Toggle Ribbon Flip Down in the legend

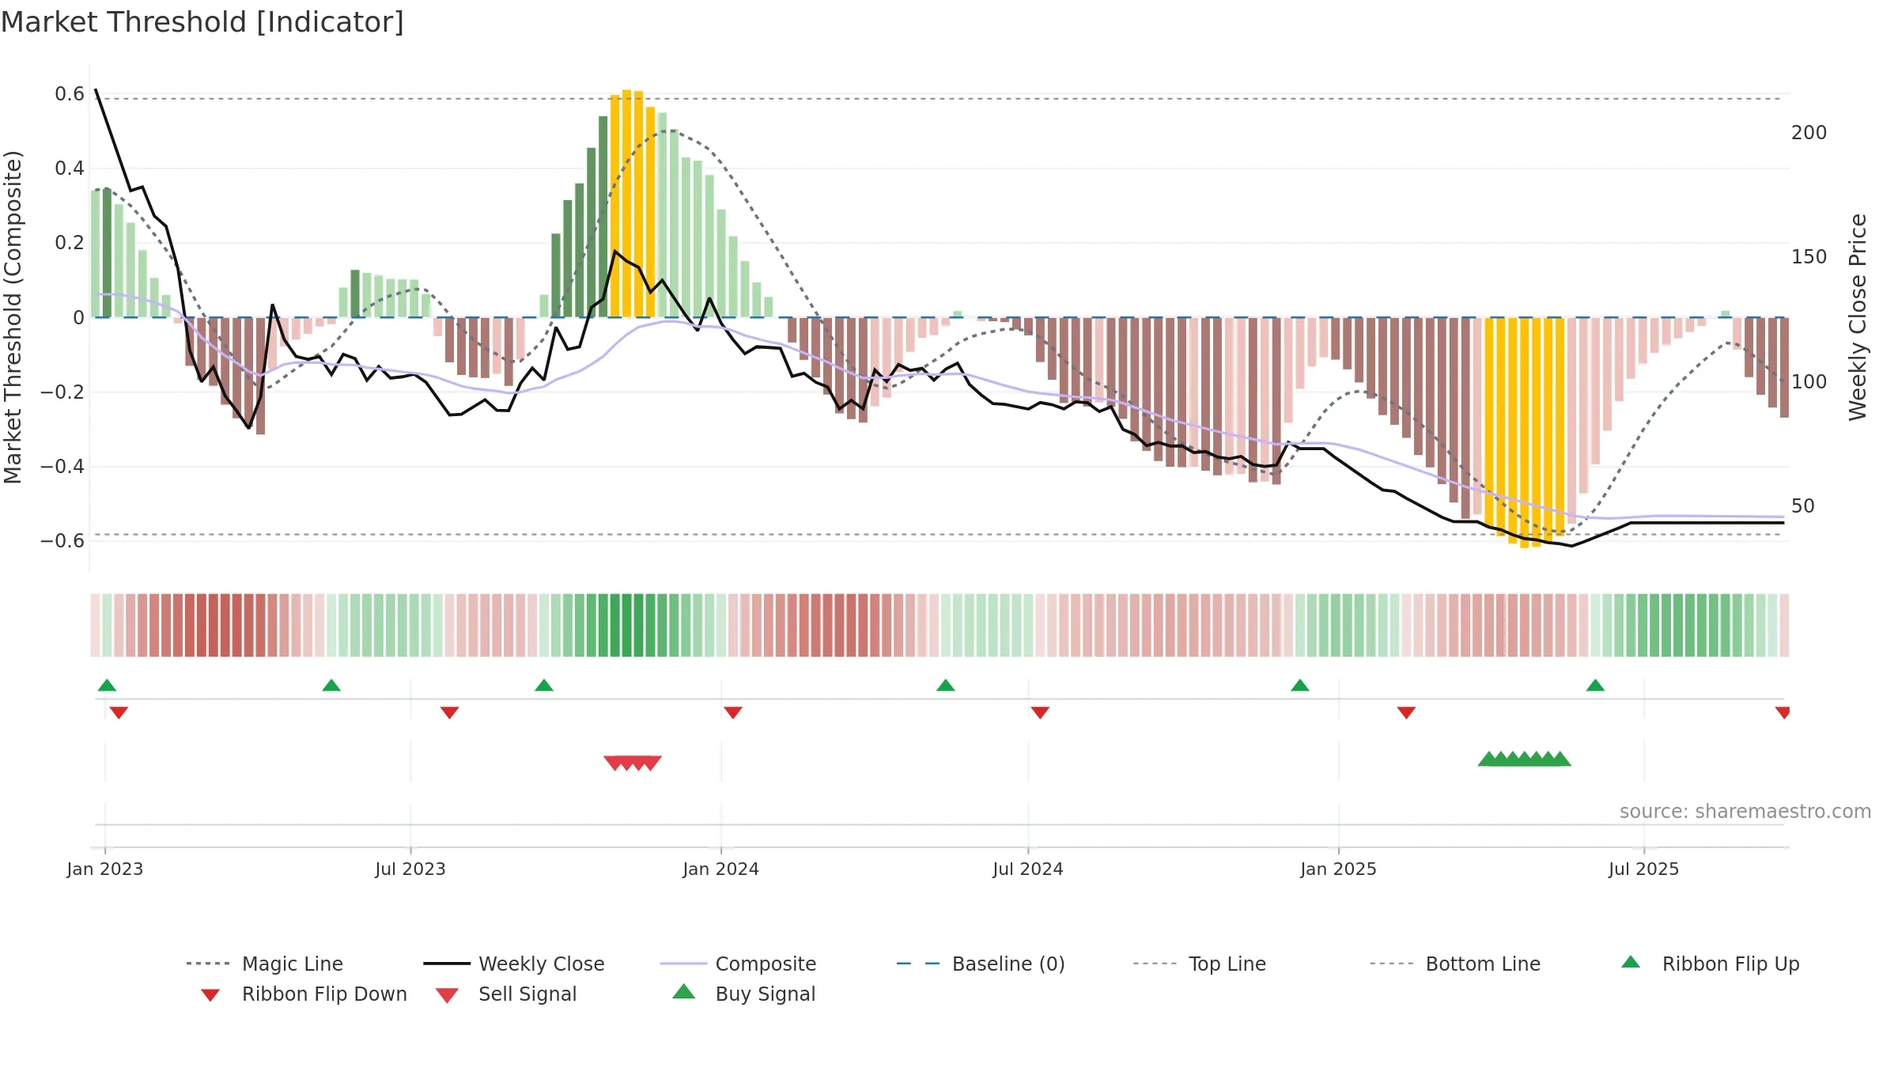[304, 994]
